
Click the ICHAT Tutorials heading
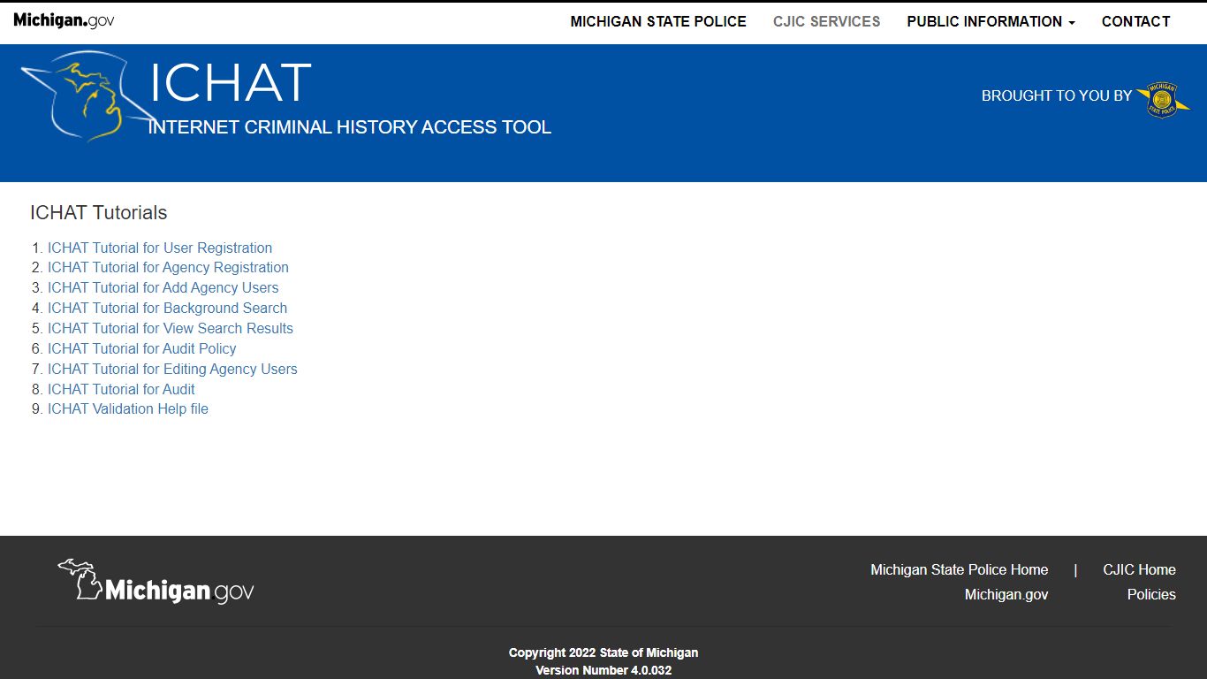coord(98,212)
